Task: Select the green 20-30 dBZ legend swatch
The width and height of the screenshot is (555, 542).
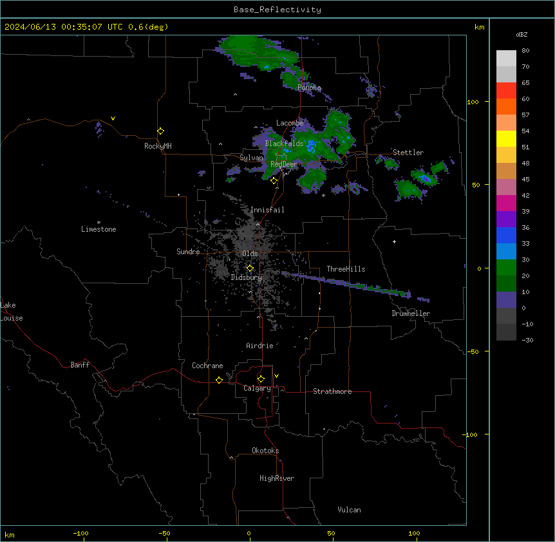Action: pos(506,268)
